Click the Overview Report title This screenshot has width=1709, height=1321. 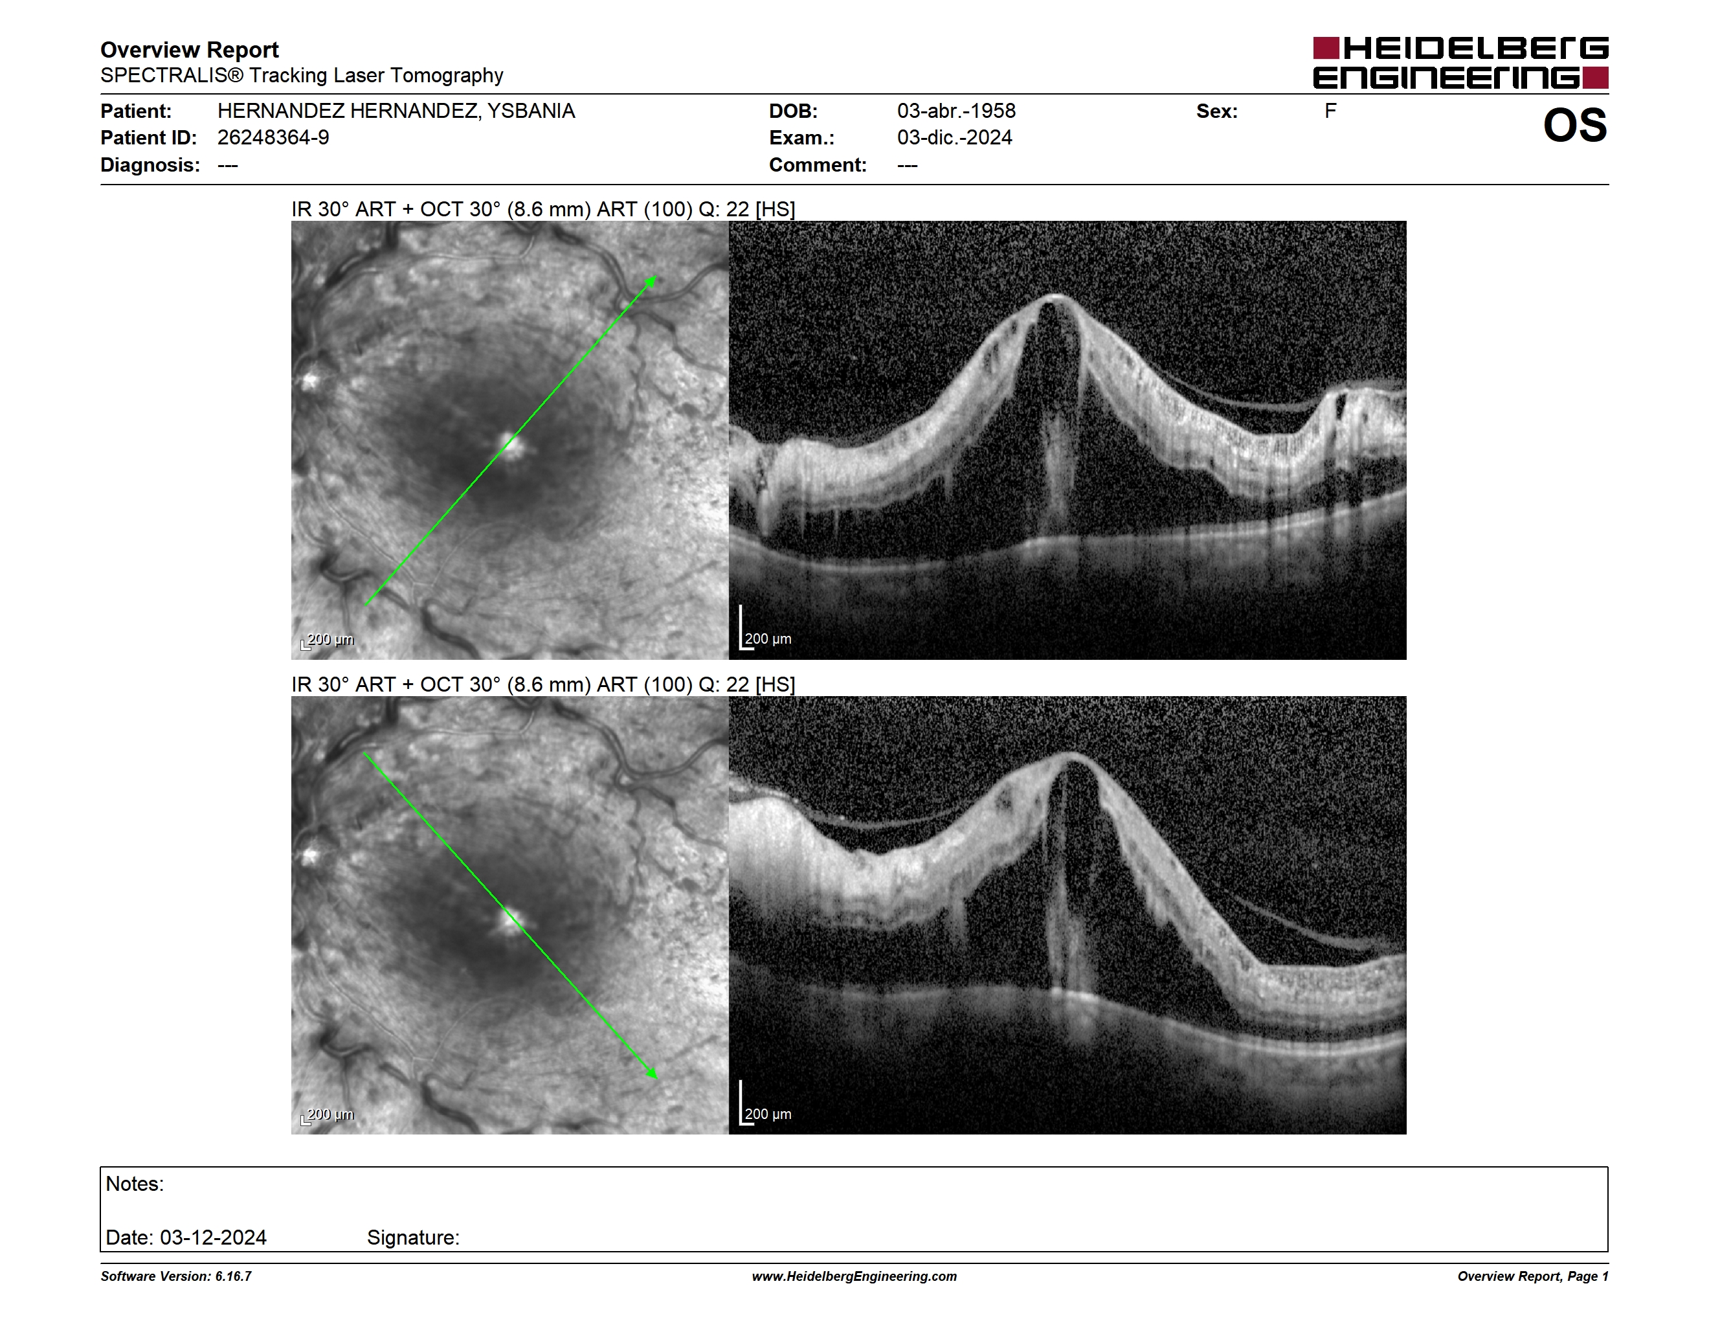pyautogui.click(x=190, y=50)
